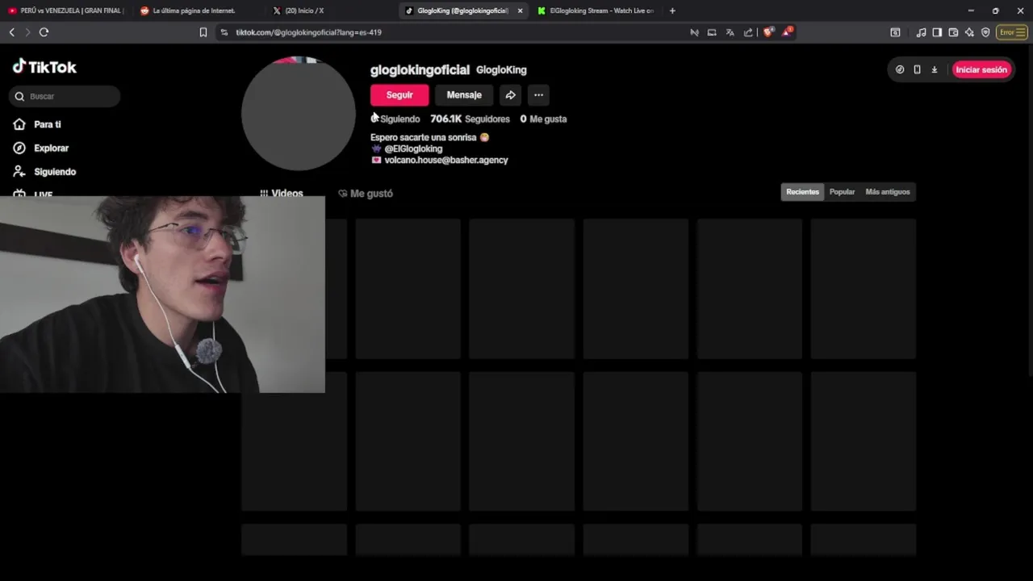Viewport: 1033px width, 581px height.
Task: Open the translate page icon in the address bar
Action: tap(730, 32)
